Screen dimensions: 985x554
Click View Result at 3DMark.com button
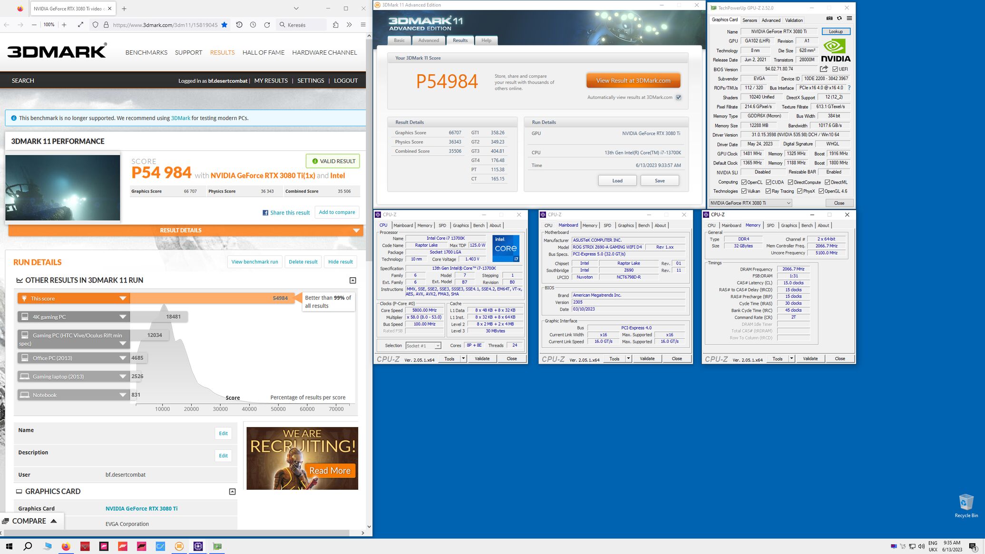click(x=633, y=80)
